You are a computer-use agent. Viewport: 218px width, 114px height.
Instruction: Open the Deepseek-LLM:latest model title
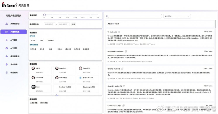116,51
